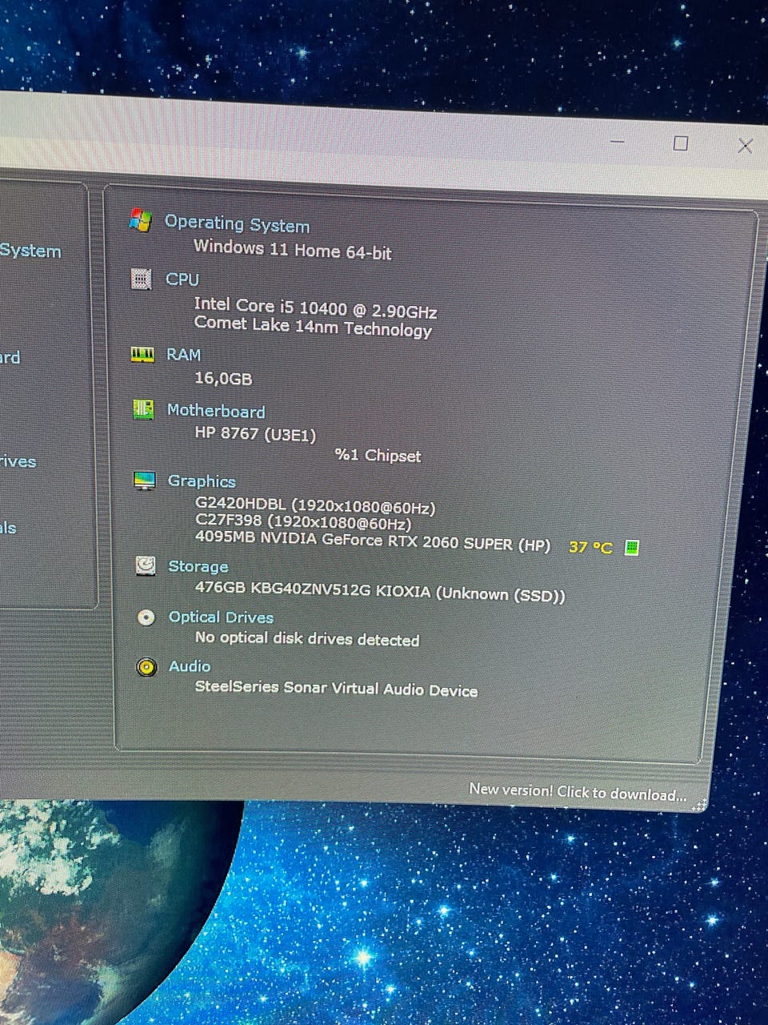Open the Operating System section heading
Viewport: 768px width, 1025px height.
(237, 223)
